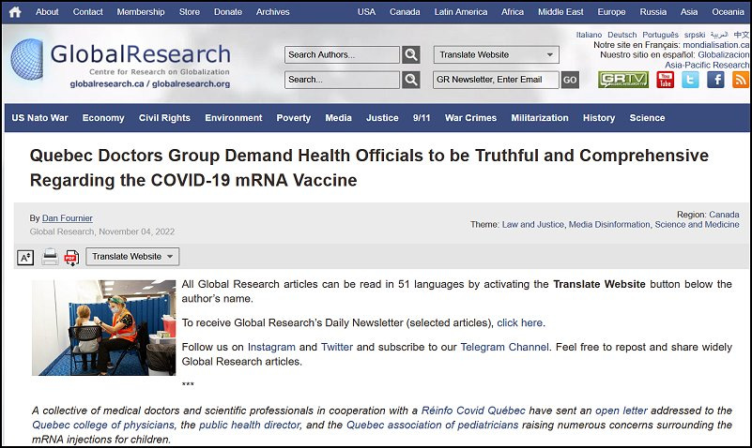Open the Science category

pos(647,118)
